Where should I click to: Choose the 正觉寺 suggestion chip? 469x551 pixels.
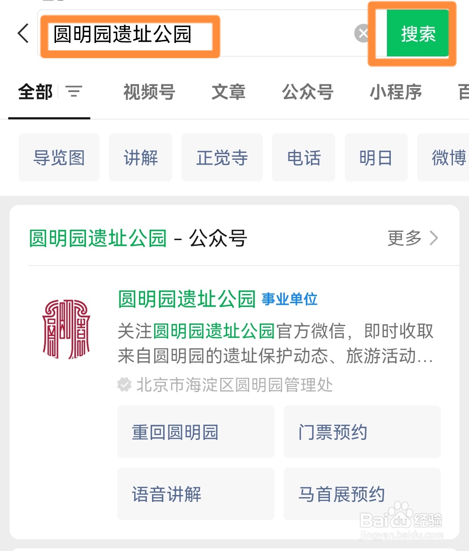coord(222,158)
